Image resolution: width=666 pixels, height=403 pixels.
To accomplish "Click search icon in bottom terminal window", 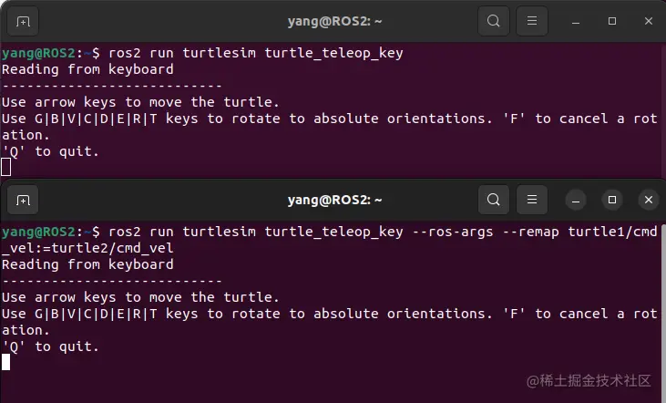I will pos(493,200).
